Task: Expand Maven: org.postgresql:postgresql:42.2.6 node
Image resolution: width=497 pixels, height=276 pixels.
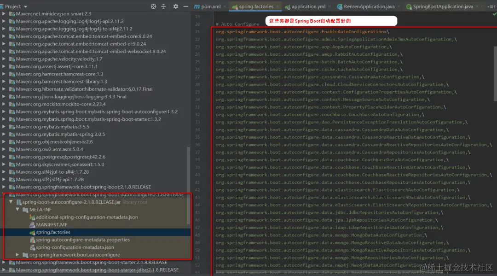Action: tap(4, 157)
